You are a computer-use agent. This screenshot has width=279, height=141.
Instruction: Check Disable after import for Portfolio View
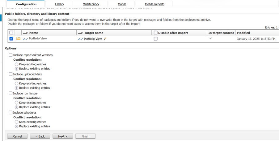tap(155, 39)
